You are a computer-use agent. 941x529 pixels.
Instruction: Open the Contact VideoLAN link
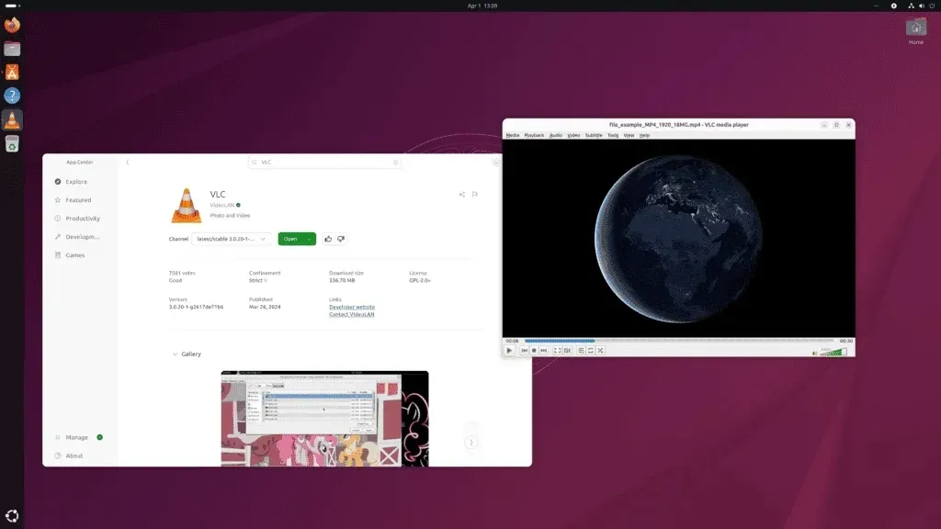point(352,314)
